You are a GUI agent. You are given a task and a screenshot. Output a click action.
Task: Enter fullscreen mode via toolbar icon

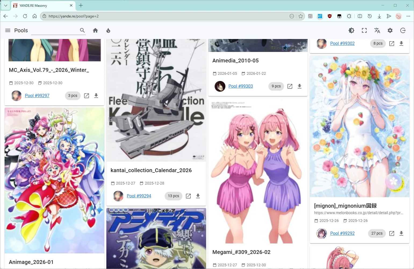[364, 30]
